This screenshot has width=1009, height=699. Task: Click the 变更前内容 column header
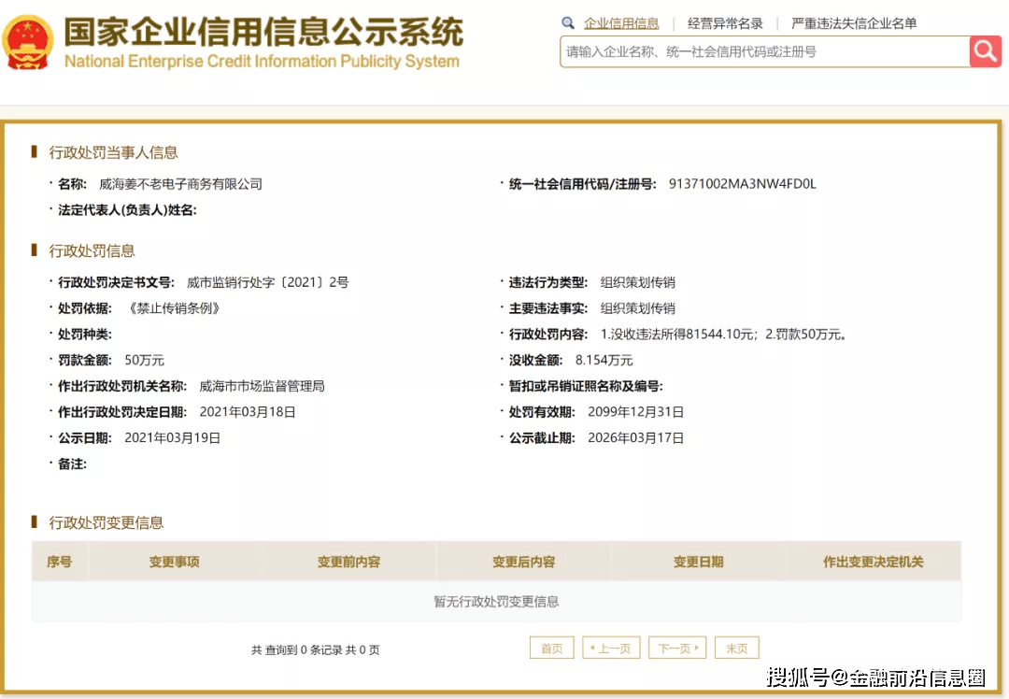[348, 562]
